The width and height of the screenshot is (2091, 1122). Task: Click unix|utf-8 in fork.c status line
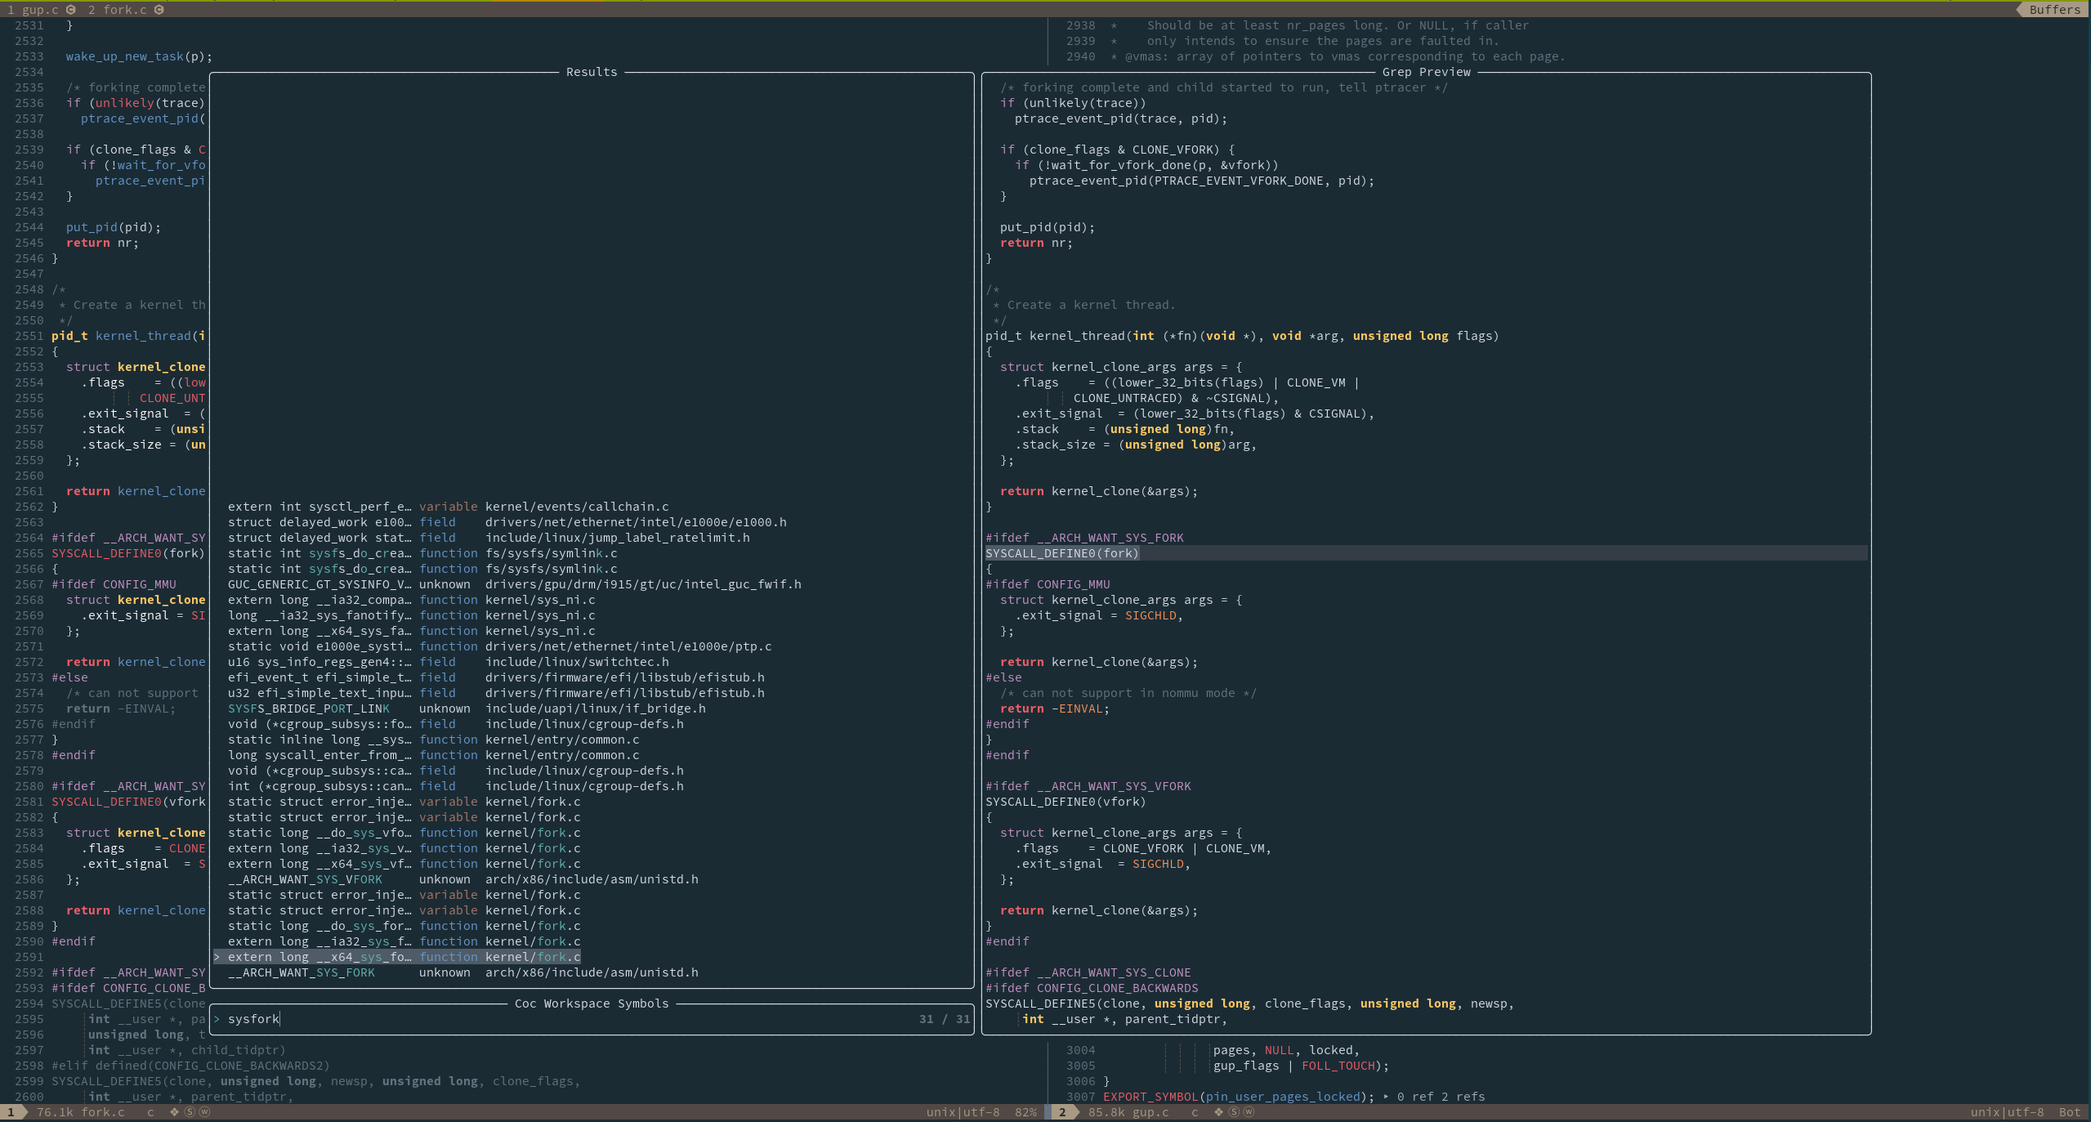(963, 1112)
